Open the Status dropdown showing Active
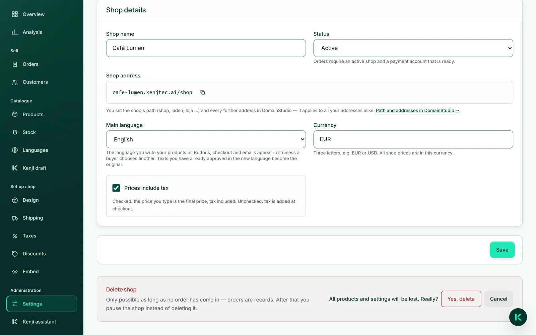The image size is (536, 335). coord(413,48)
